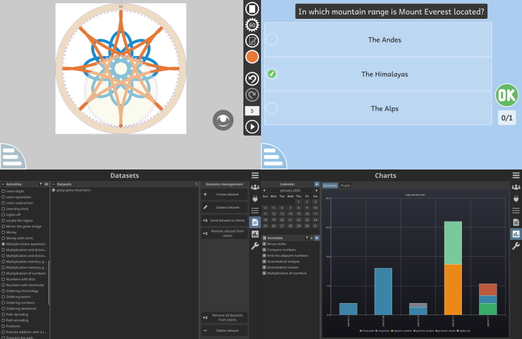The width and height of the screenshot is (522, 339).
Task: Click the Create dataset button
Action: tap(224, 194)
